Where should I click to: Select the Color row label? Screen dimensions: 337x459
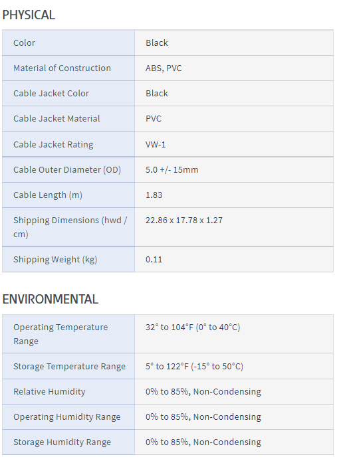point(24,43)
